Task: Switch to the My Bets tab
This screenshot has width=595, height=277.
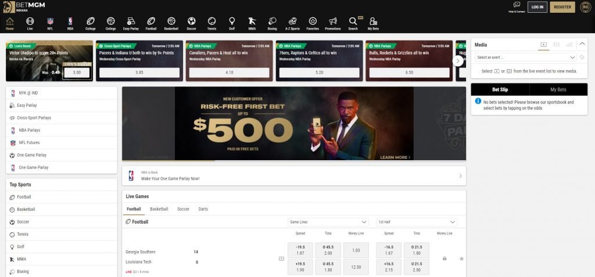Action: [x=558, y=89]
